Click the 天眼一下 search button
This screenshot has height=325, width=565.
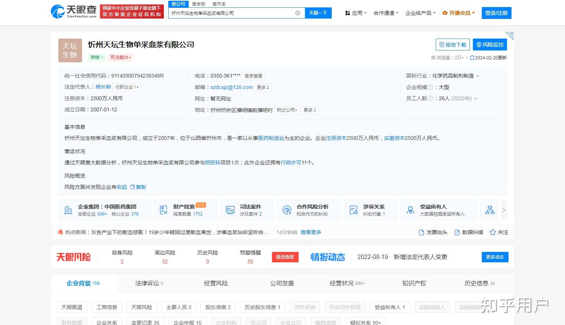pyautogui.click(x=318, y=13)
